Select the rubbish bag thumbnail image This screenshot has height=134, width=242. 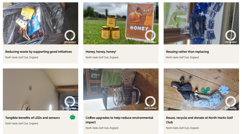tap(40, 23)
